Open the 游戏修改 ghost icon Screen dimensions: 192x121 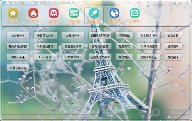pos(53,13)
